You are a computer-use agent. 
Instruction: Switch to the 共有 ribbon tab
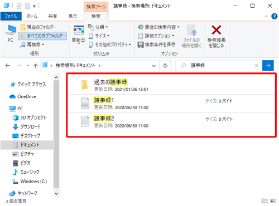point(52,16)
